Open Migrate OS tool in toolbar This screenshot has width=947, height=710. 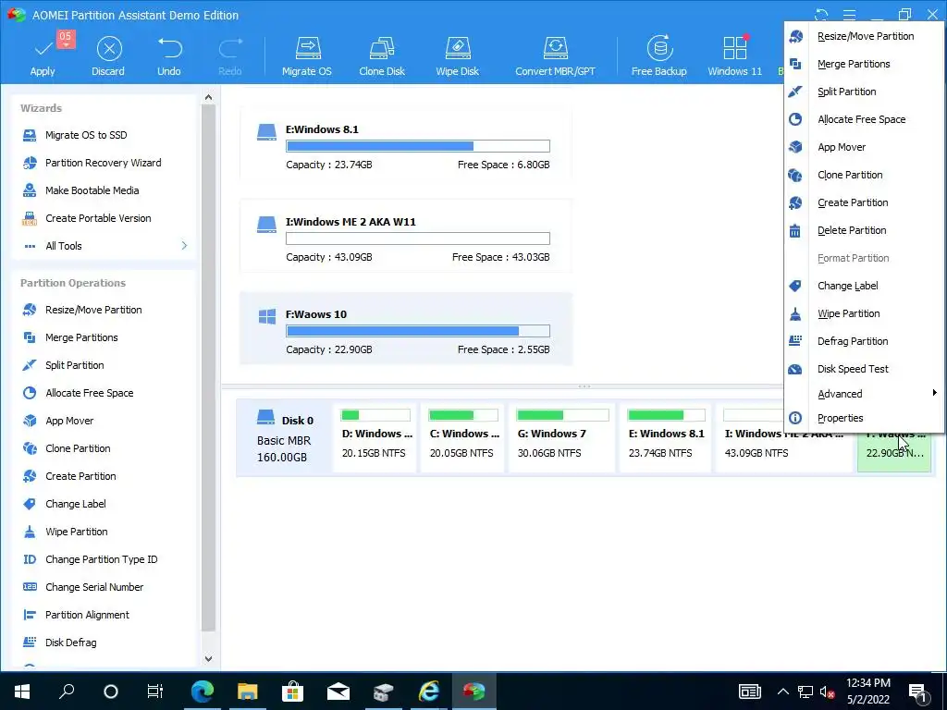point(307,55)
